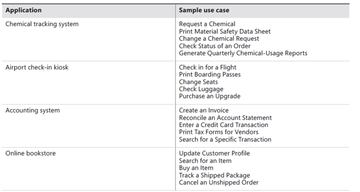Viewport: 360px width, 192px height.
Task: Click Purchase an Upgrade text
Action: 210,96
